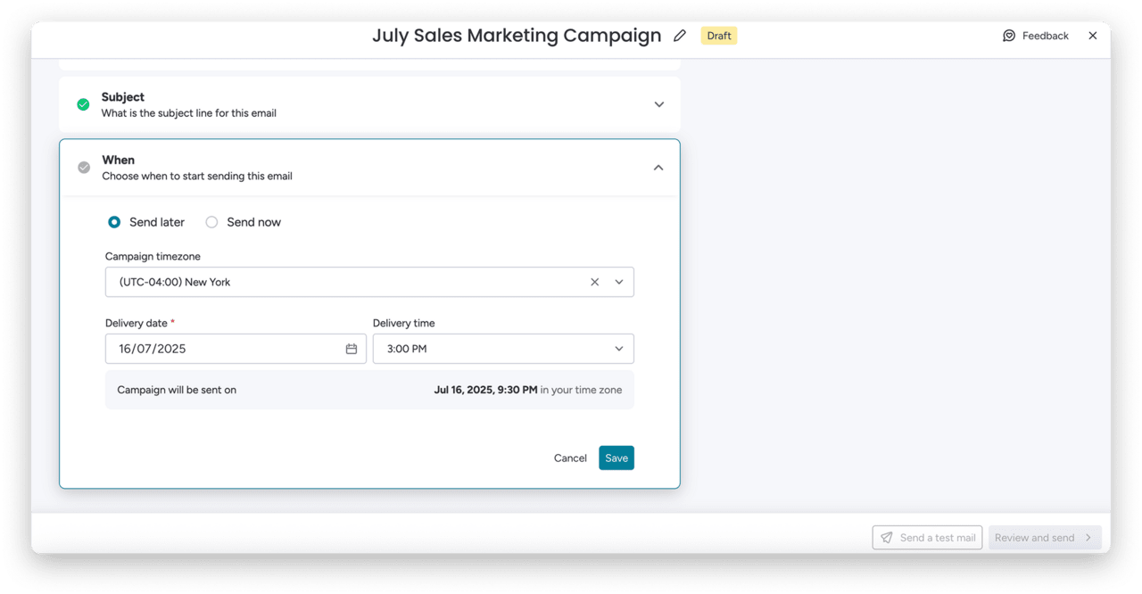The height and width of the screenshot is (594, 1142).
Task: Select the Send now option
Action: [x=211, y=222]
